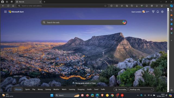Image resolution: width=174 pixels, height=98 pixels.
Task: Open Browser essentials heart icon
Action: pos(142,6)
